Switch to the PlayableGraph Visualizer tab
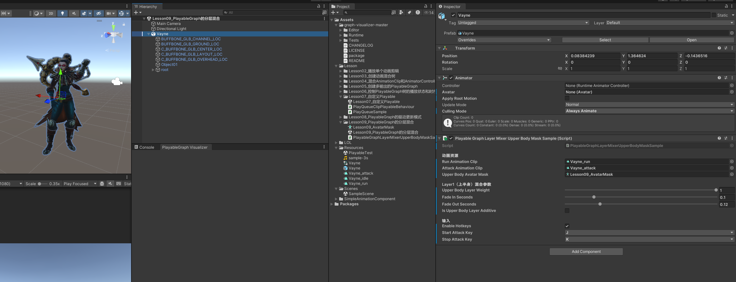This screenshot has height=282, width=736. (185, 147)
